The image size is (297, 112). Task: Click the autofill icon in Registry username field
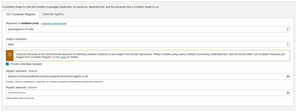pyautogui.click(x=288, y=76)
